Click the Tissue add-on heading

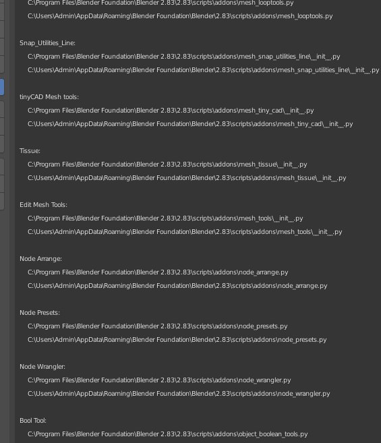(30, 151)
